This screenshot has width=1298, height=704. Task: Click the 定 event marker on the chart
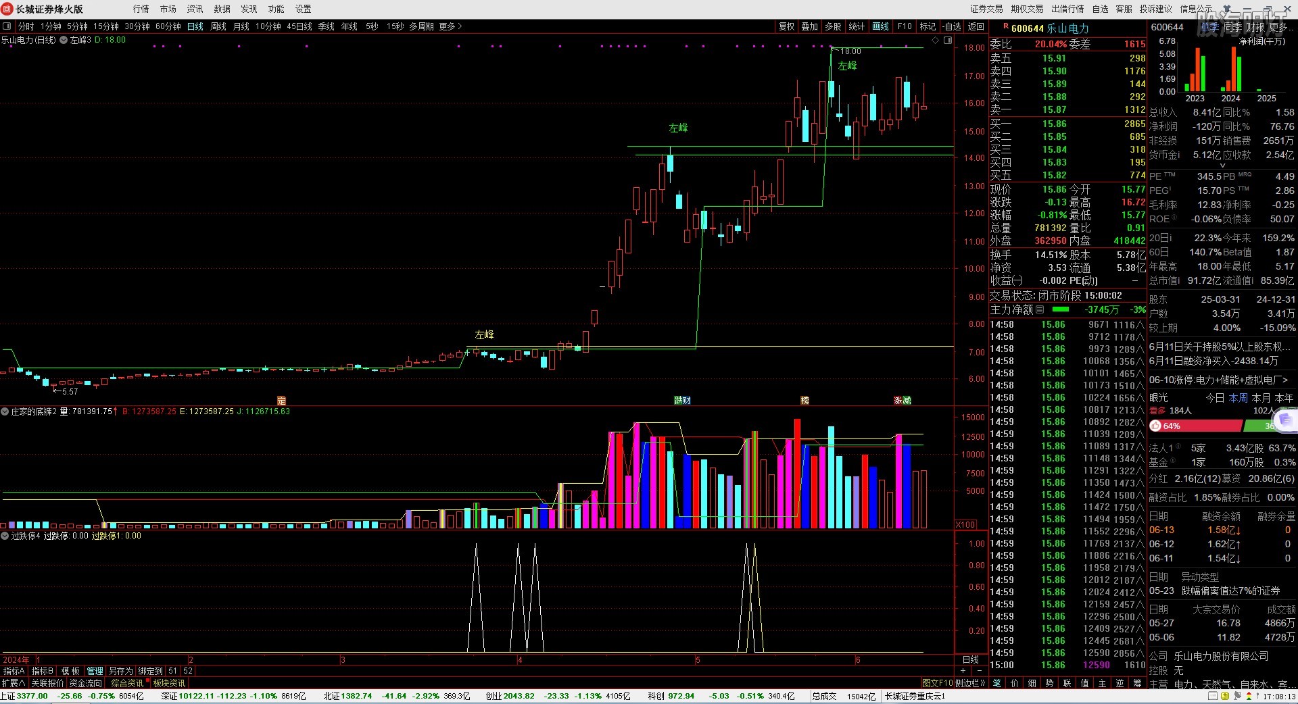(282, 401)
